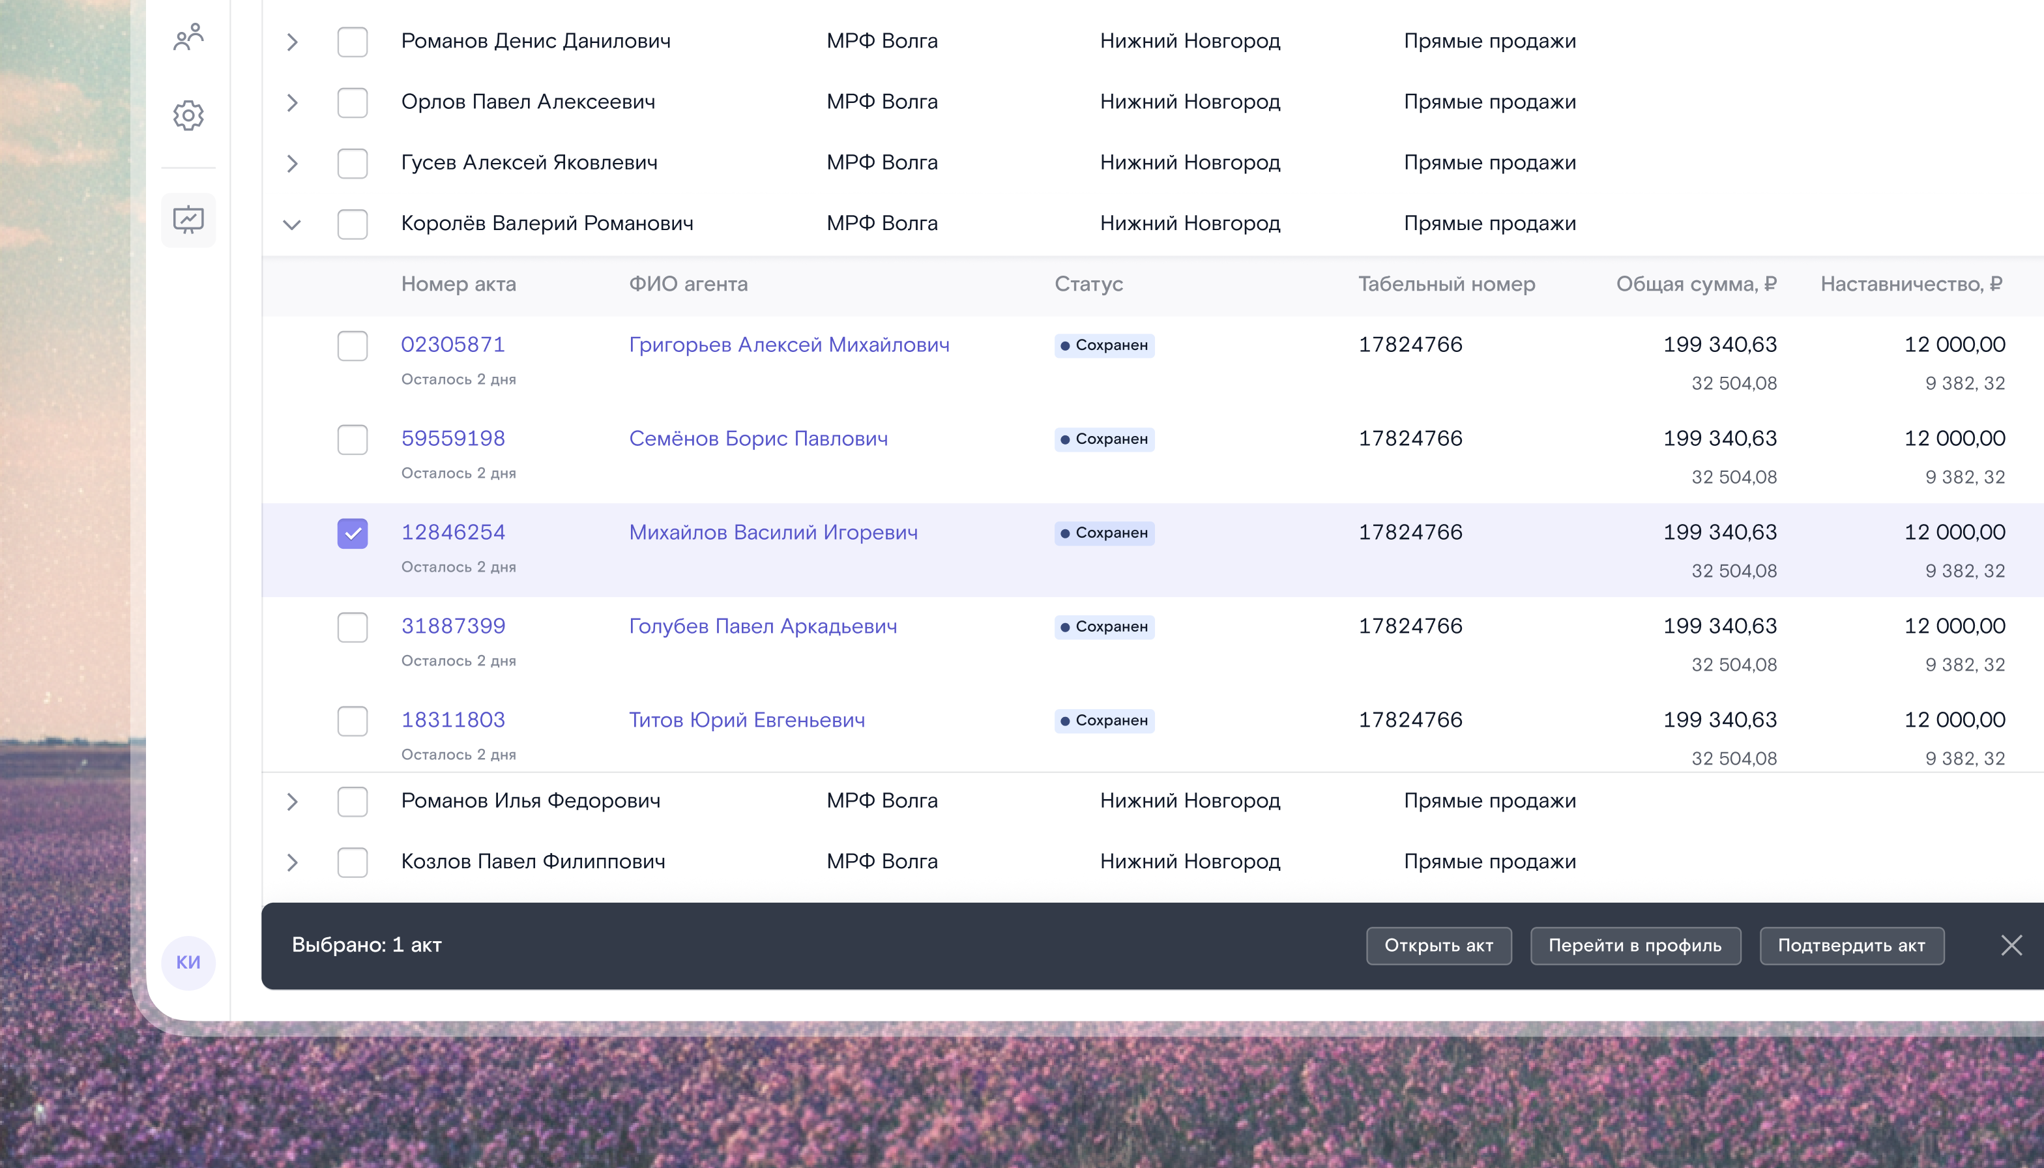
Task: Click the КИ user avatar
Action: (x=188, y=962)
